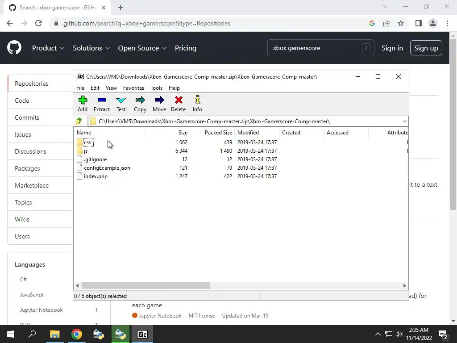Click the 7-Zip taskbar icon

point(142,334)
